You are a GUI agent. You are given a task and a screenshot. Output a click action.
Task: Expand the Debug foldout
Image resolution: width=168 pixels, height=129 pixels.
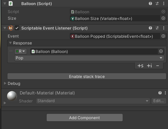pos(5,83)
